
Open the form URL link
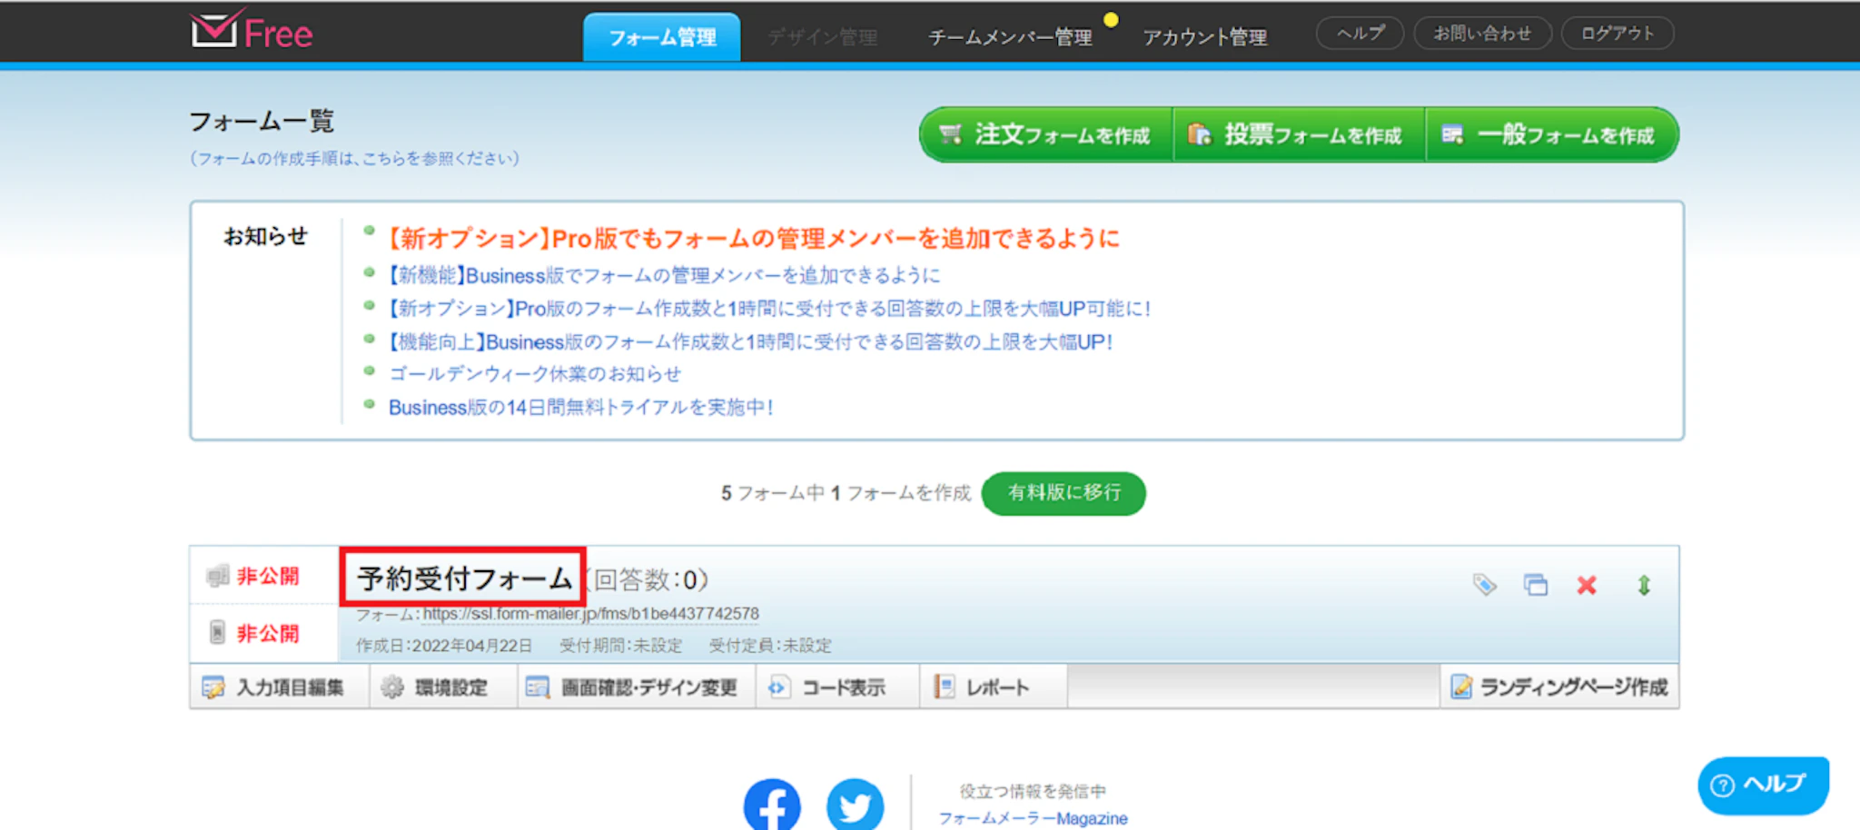pyautogui.click(x=590, y=614)
